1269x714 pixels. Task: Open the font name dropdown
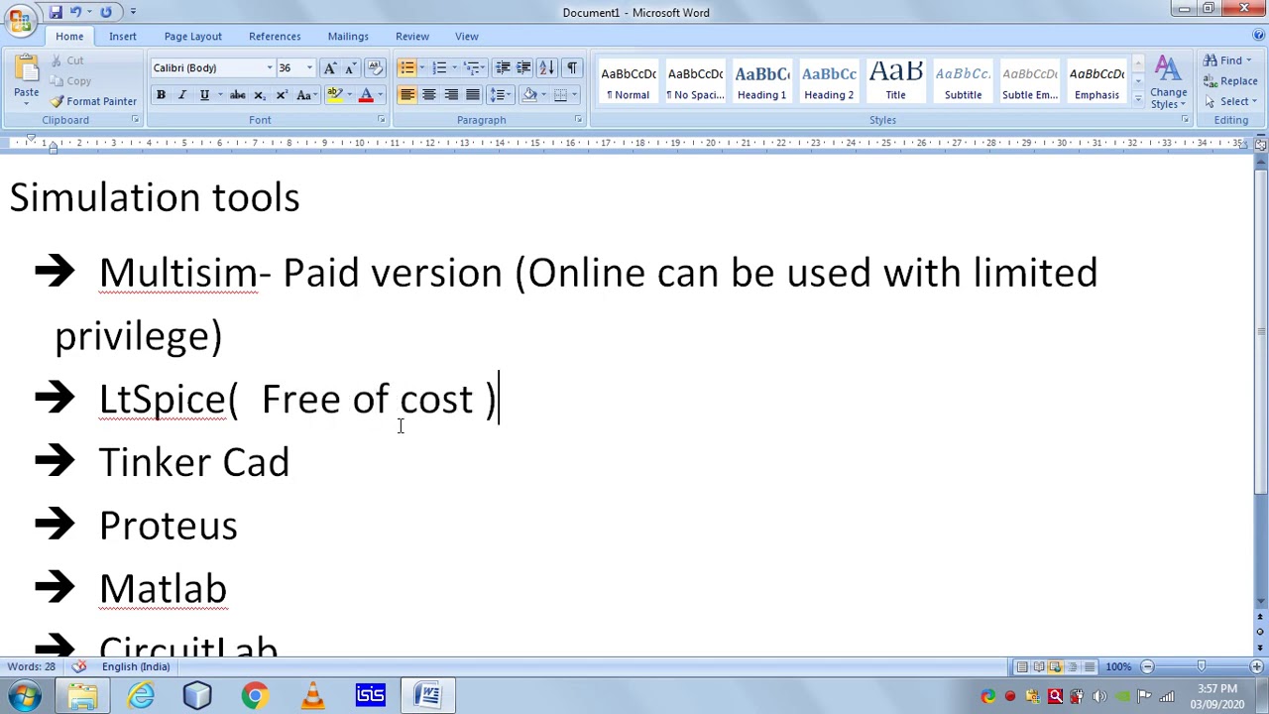pos(269,67)
